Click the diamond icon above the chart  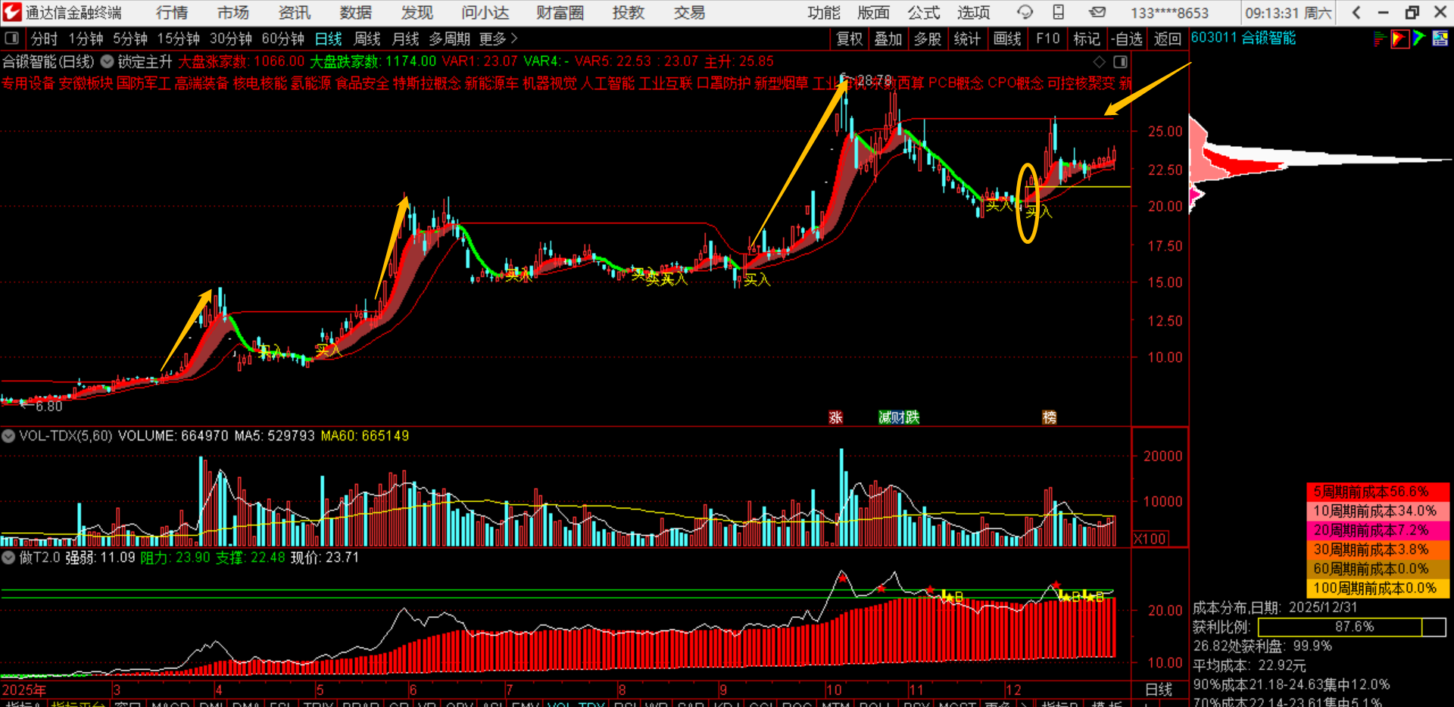coord(1099,62)
